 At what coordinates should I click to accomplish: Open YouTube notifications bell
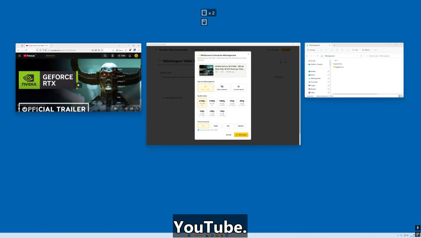[130, 56]
